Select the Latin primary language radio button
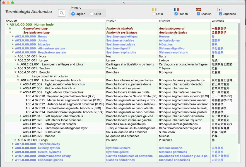The height and width of the screenshot is (167, 246). click(92, 14)
